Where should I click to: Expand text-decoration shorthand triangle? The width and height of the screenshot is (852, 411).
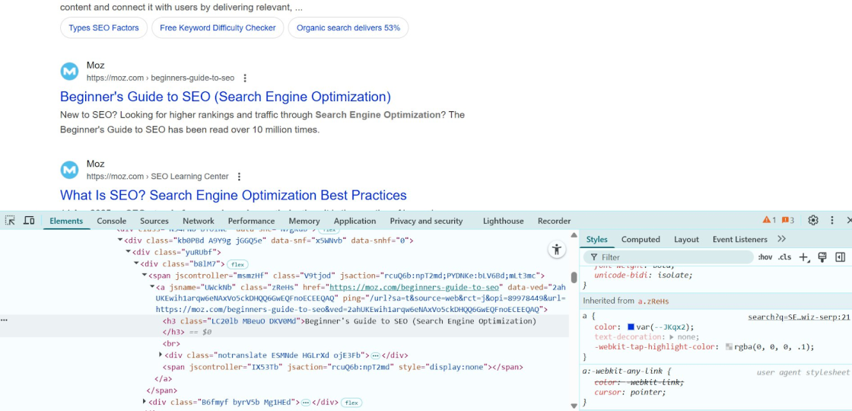coord(672,337)
